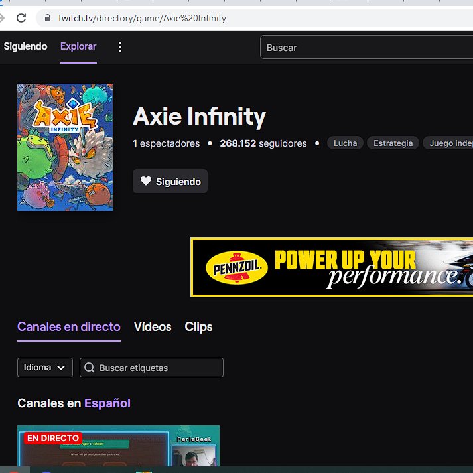Select the Lucha tag
The width and height of the screenshot is (473, 473).
[345, 143]
